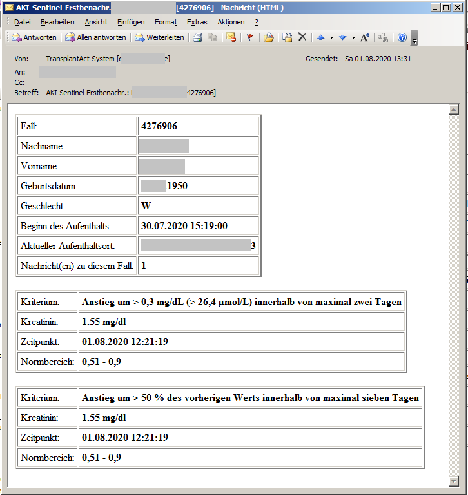Click the font size A icon
This screenshot has height=495, width=468.
coord(365,37)
